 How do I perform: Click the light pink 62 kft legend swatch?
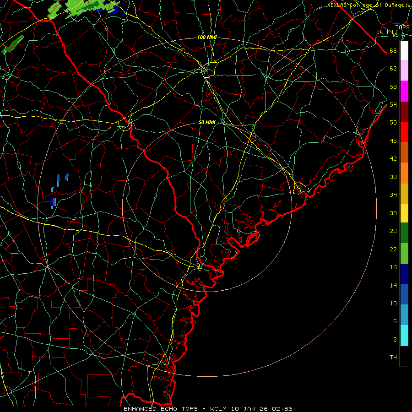404,70
